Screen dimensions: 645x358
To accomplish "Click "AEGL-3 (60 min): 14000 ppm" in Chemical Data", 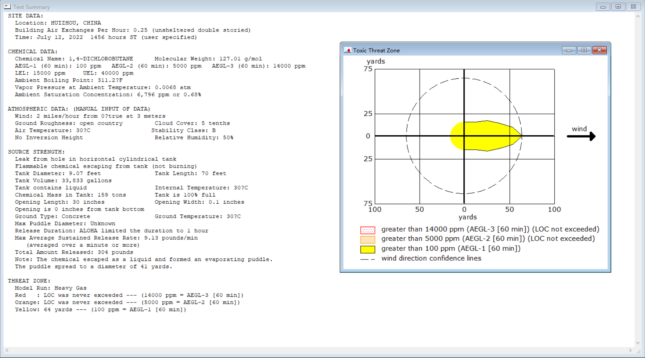I will pyautogui.click(x=259, y=66).
